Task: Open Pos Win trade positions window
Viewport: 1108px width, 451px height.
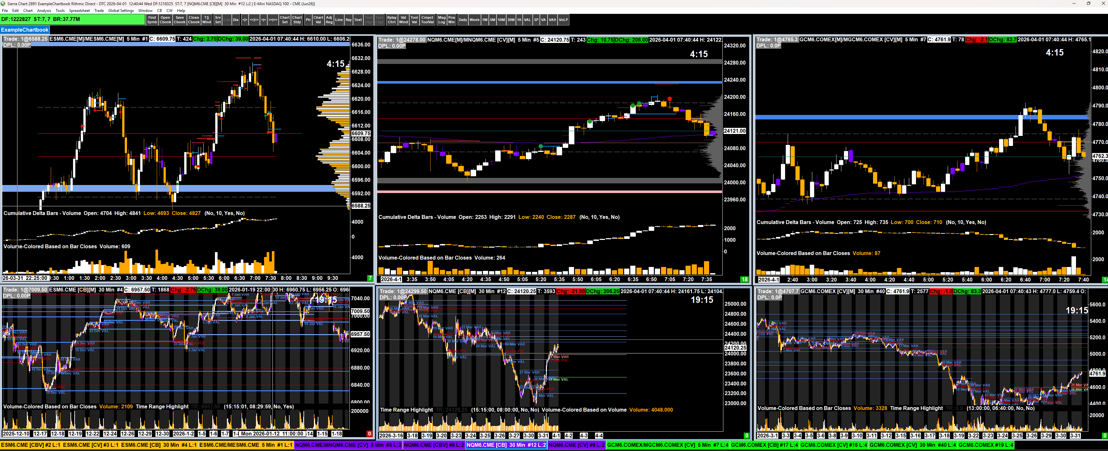Action: tap(452, 20)
